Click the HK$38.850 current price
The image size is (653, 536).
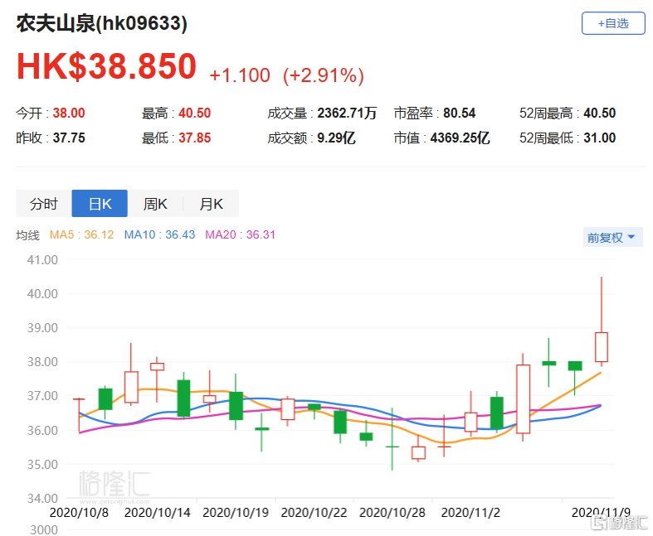pos(106,67)
